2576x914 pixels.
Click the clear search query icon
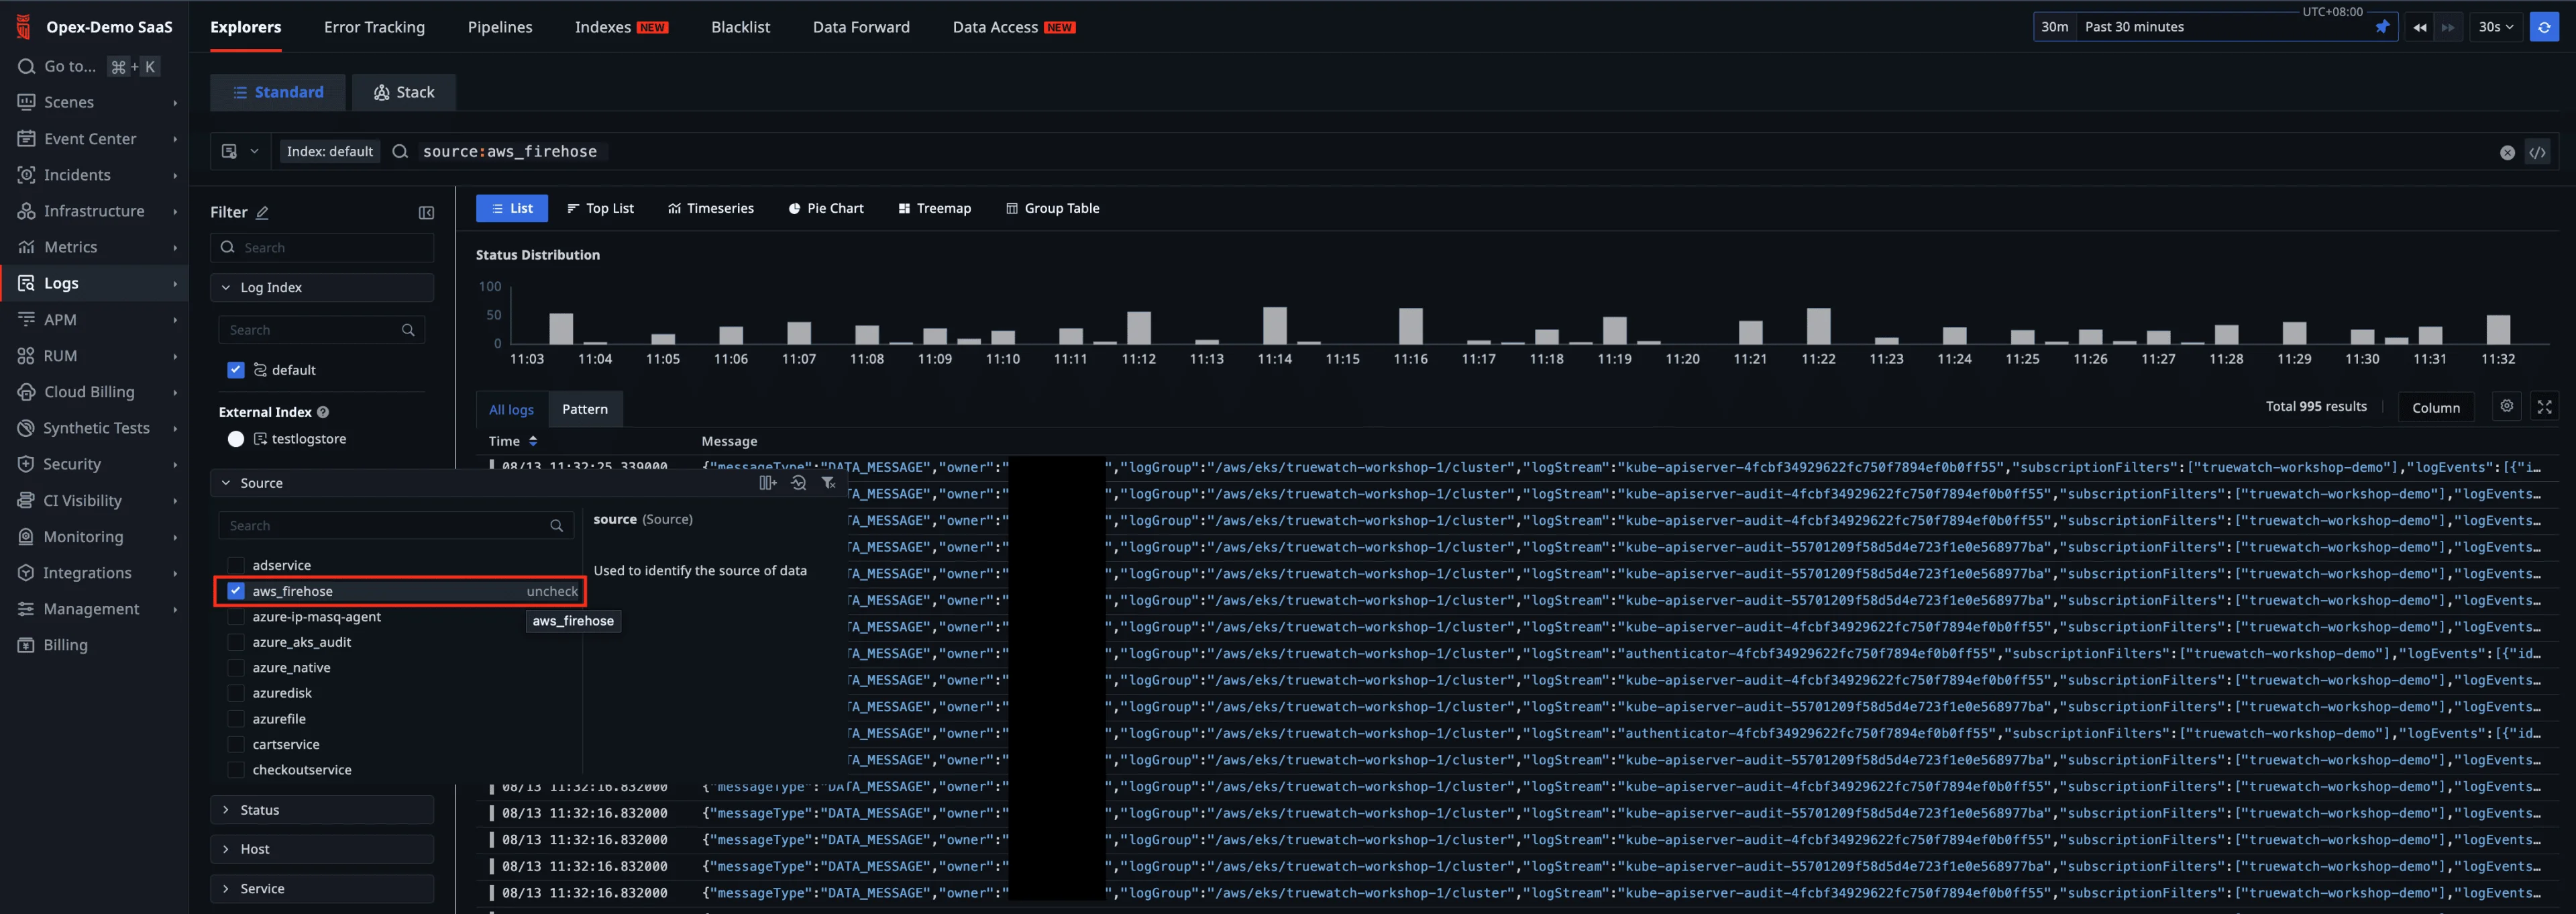coord(2507,153)
